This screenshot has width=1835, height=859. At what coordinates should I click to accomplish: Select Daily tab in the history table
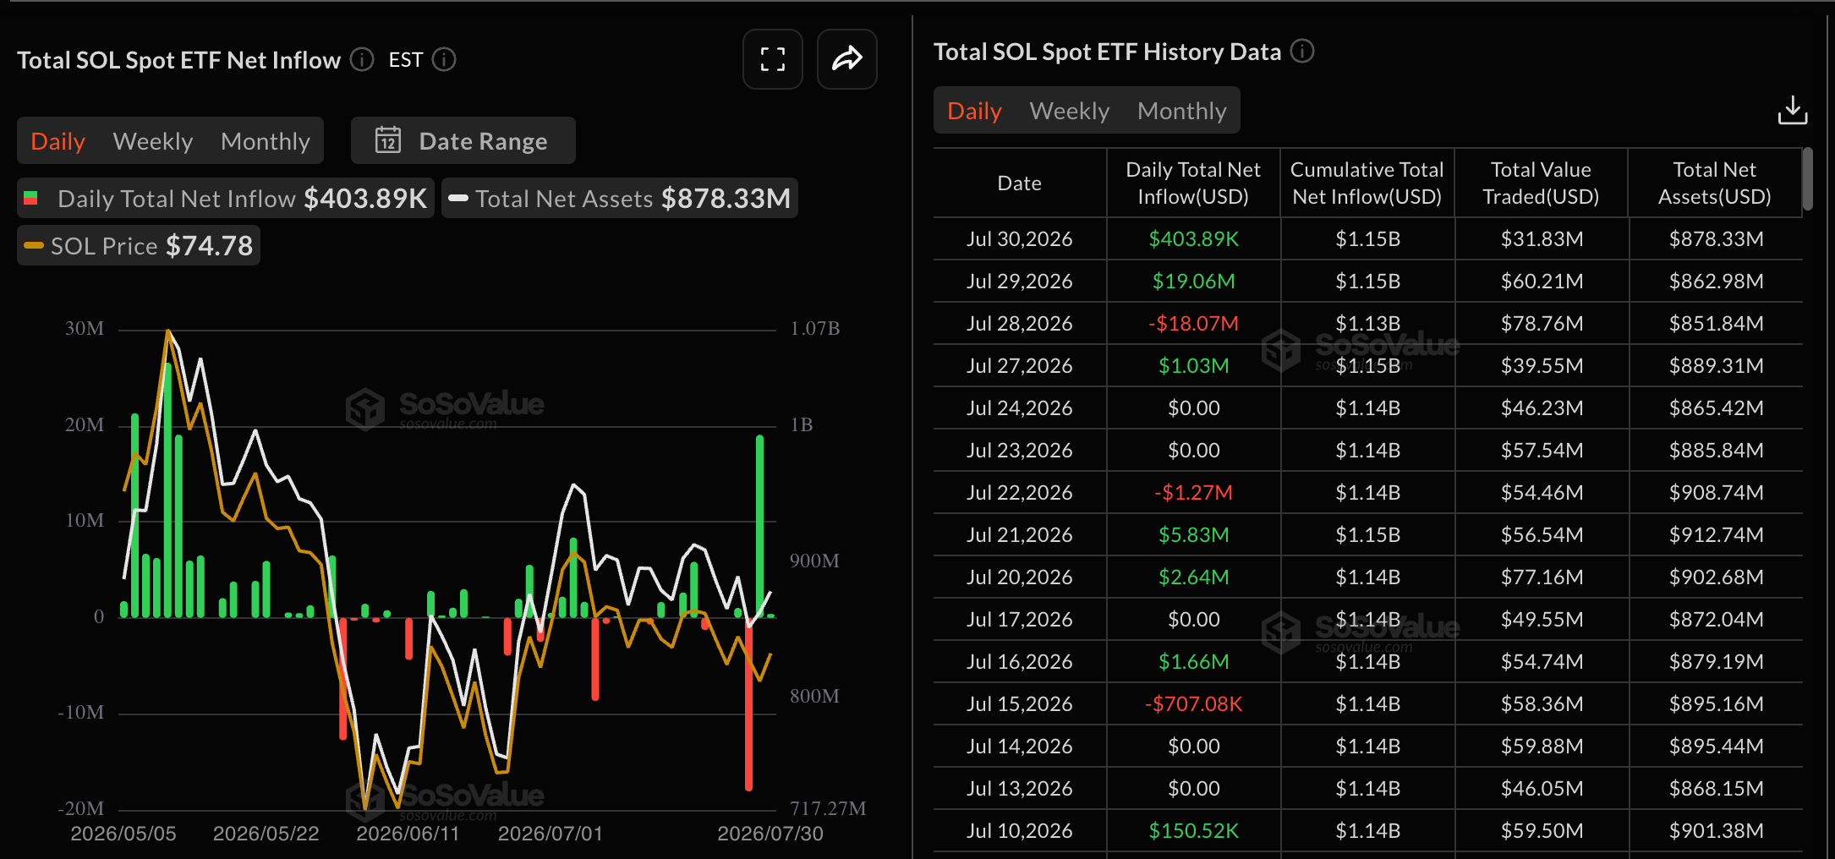coord(974,111)
